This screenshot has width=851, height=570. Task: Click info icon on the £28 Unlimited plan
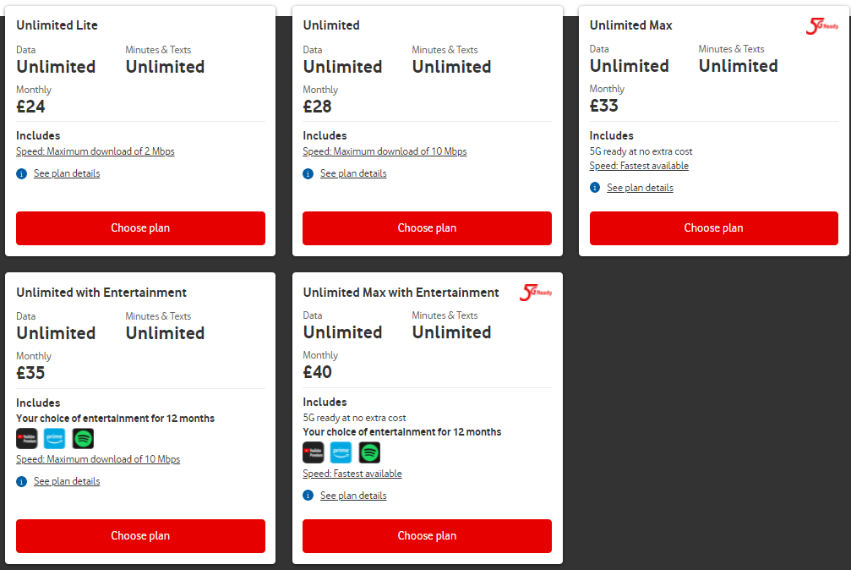coord(308,173)
